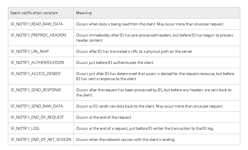The width and height of the screenshot is (248, 150).
Task: Click the SF_NOTIFY_LOG constant
Action: (x=25, y=128)
